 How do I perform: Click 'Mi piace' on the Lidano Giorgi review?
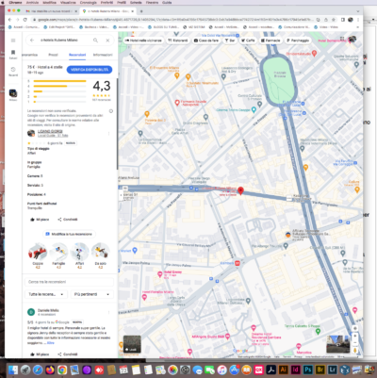click(40, 220)
